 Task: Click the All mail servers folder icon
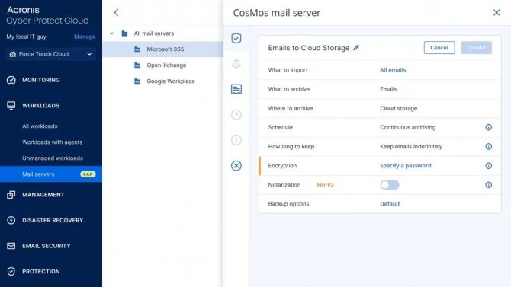tap(124, 33)
